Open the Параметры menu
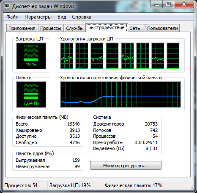The height and width of the screenshot is (193, 197). (x=38, y=17)
